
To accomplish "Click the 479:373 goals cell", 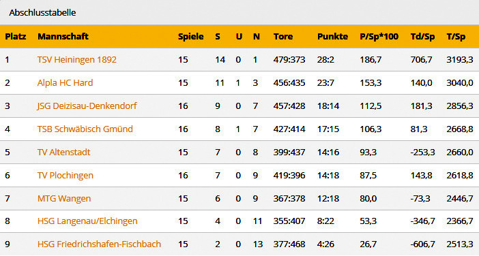I will [x=289, y=59].
